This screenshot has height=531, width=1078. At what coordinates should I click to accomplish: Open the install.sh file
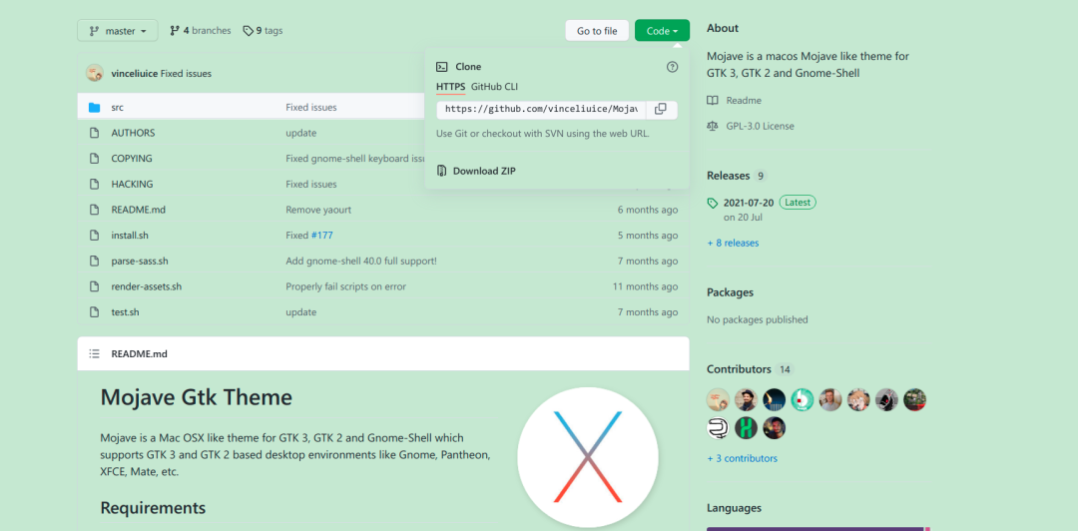[130, 236]
